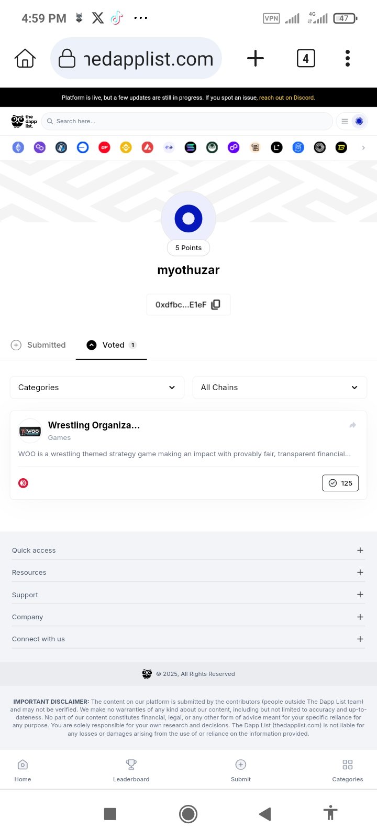
Task: Open the browser home page icon
Action: pyautogui.click(x=25, y=58)
